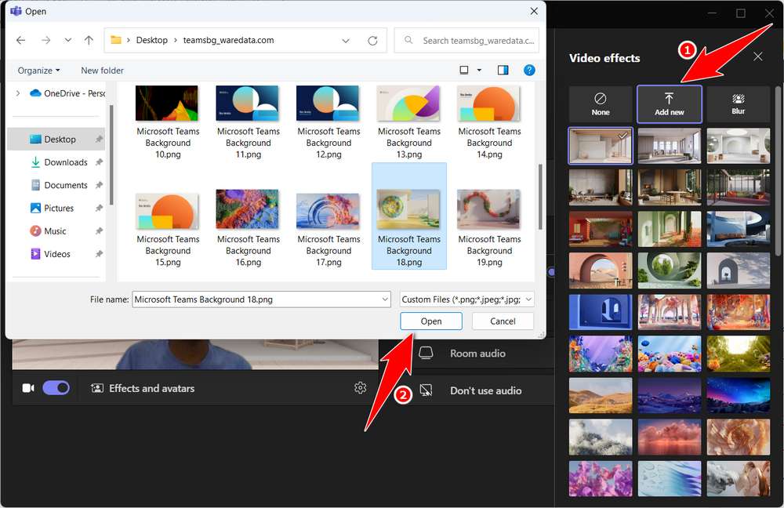
Task: Apply Blur video effect
Action: (739, 104)
